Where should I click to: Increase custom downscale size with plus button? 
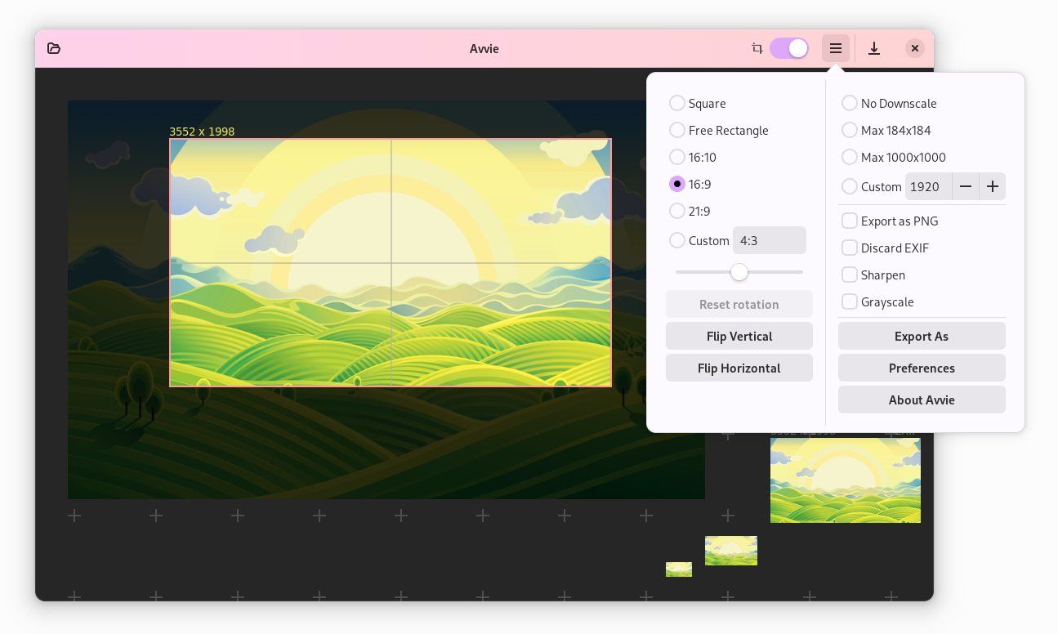(x=993, y=186)
